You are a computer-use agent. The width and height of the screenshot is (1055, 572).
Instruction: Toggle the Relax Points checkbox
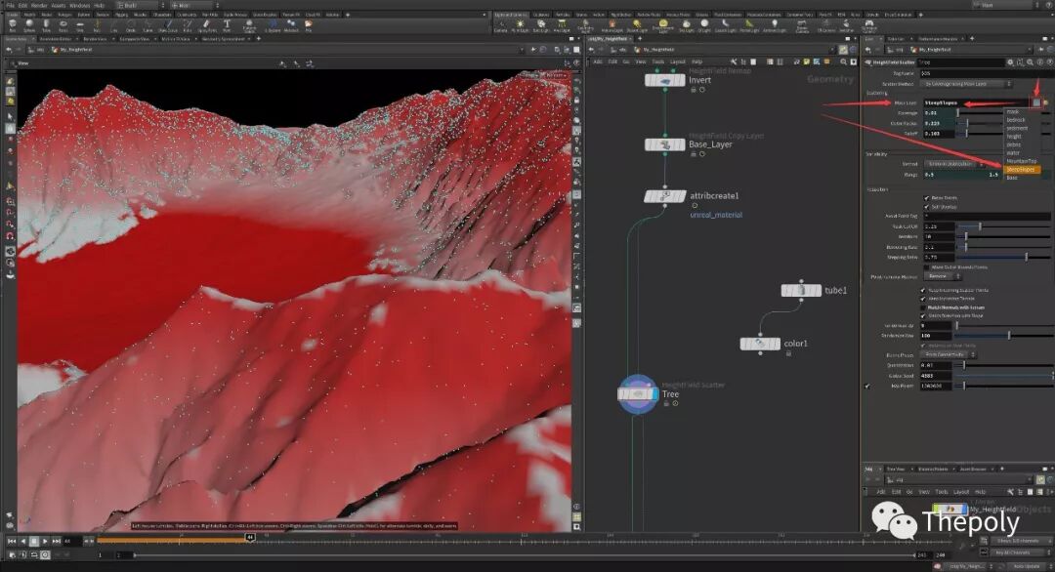pos(926,197)
